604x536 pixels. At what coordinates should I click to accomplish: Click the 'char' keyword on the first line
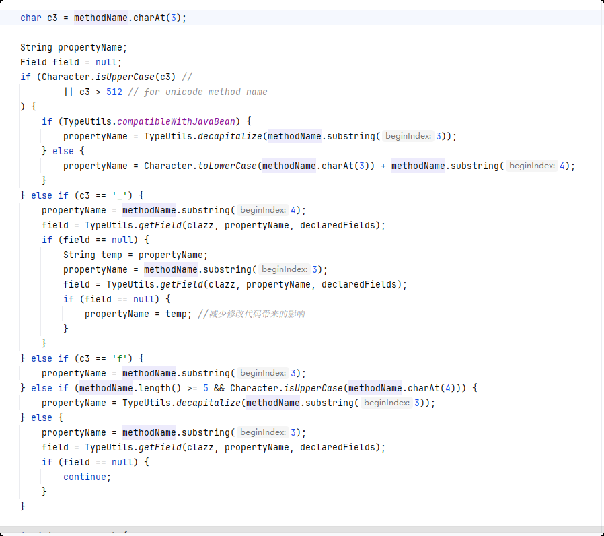30,18
